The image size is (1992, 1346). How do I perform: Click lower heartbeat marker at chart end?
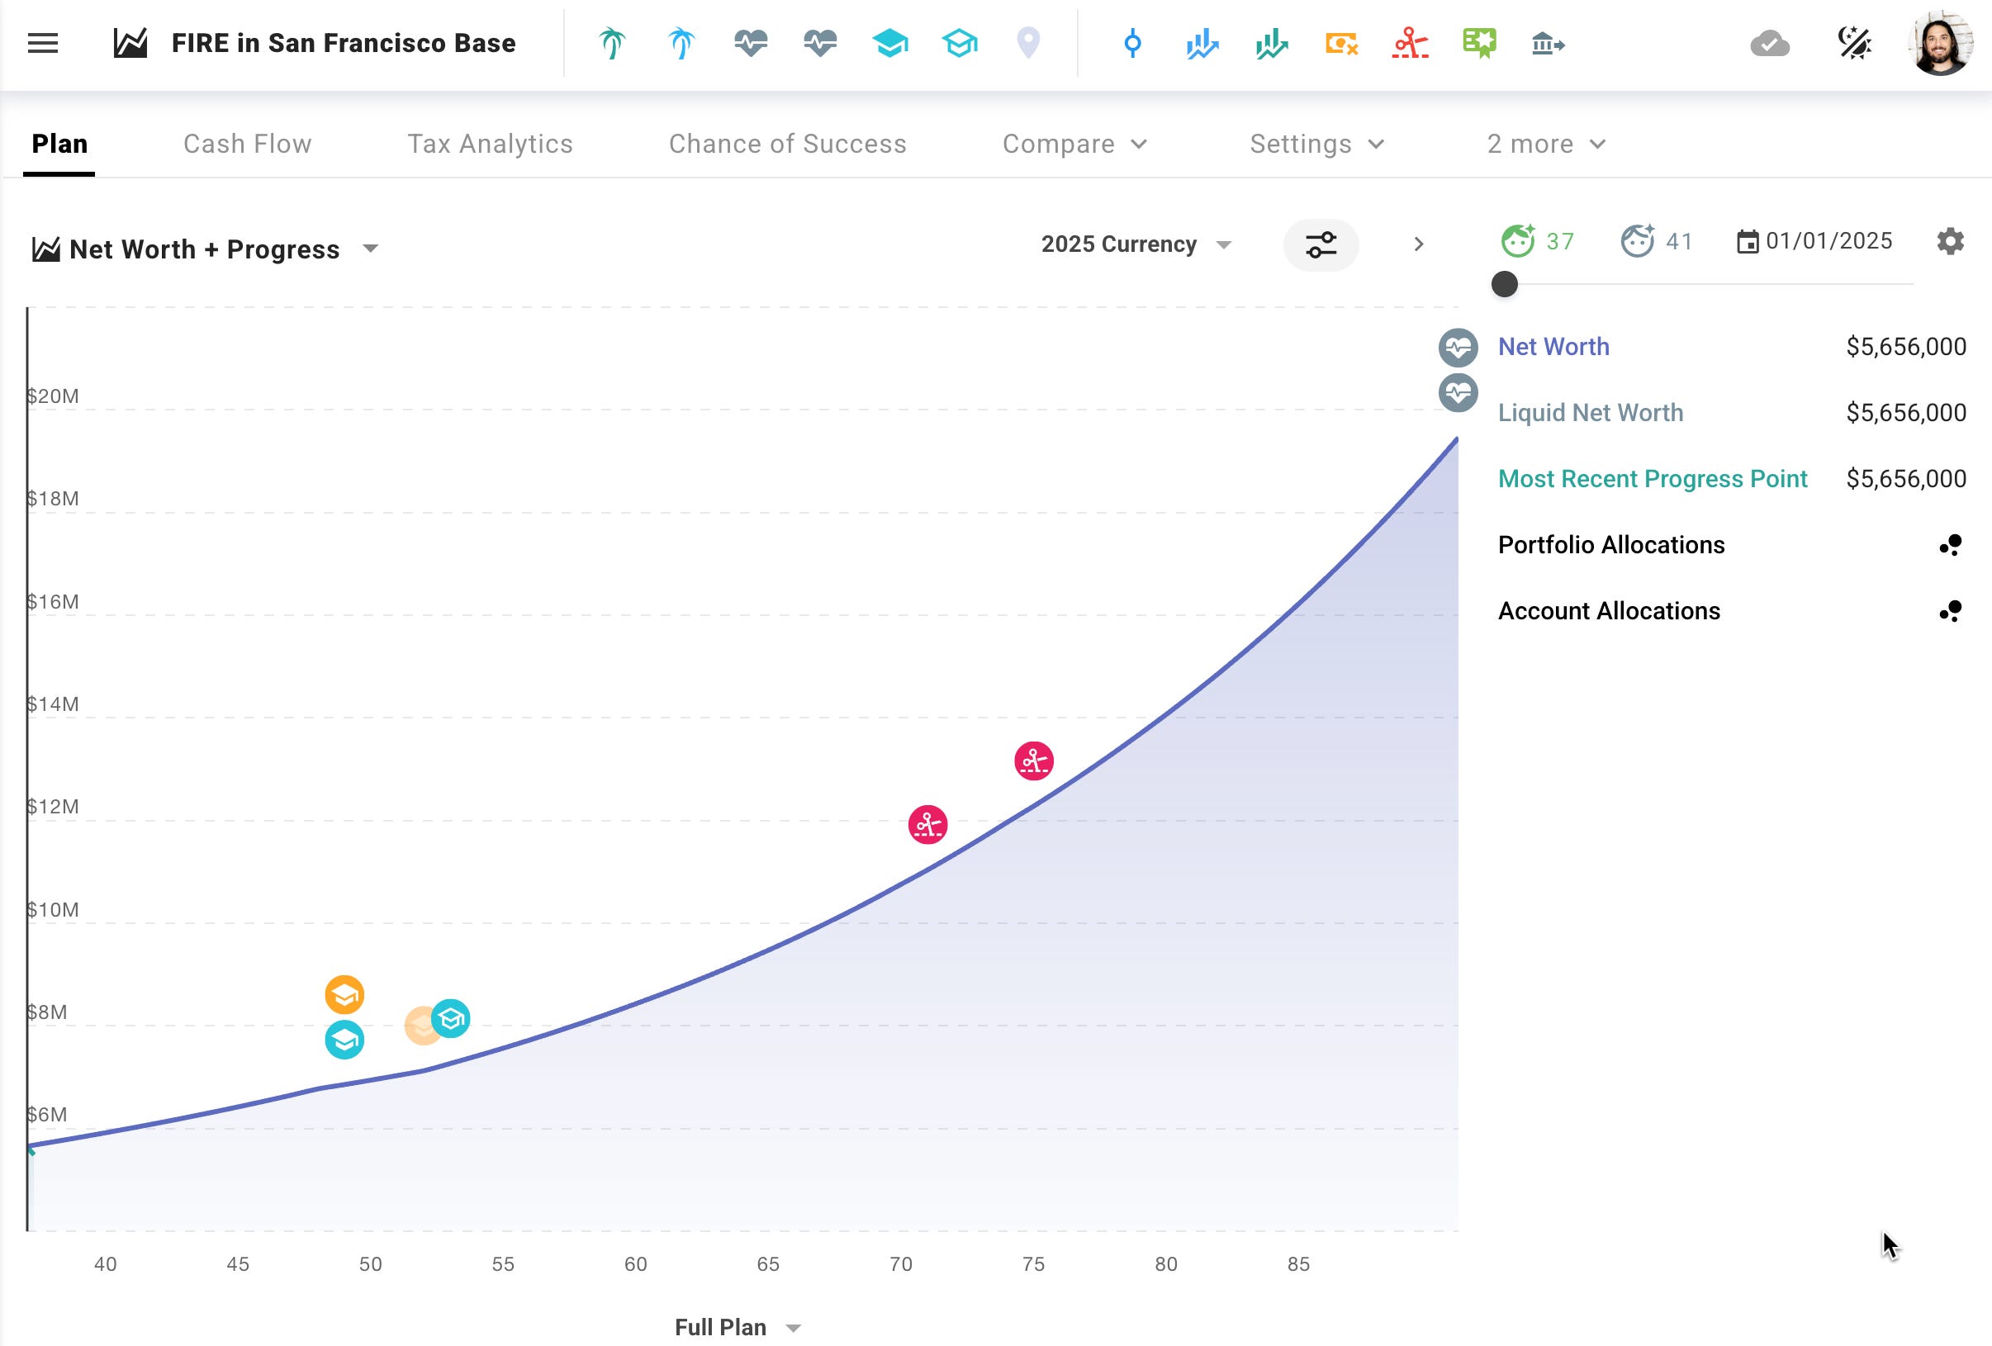coord(1458,393)
